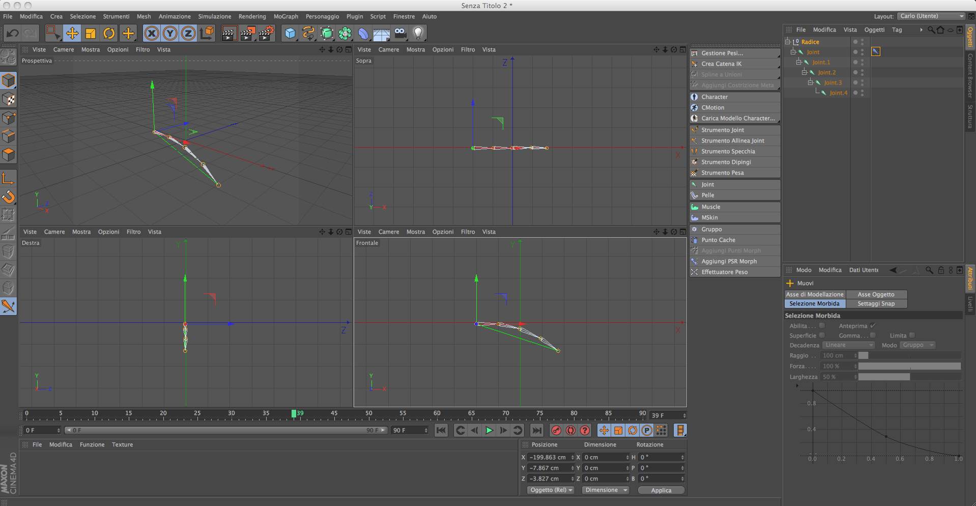Click the blue deformer icon
This screenshot has width=976, height=506.
(363, 34)
